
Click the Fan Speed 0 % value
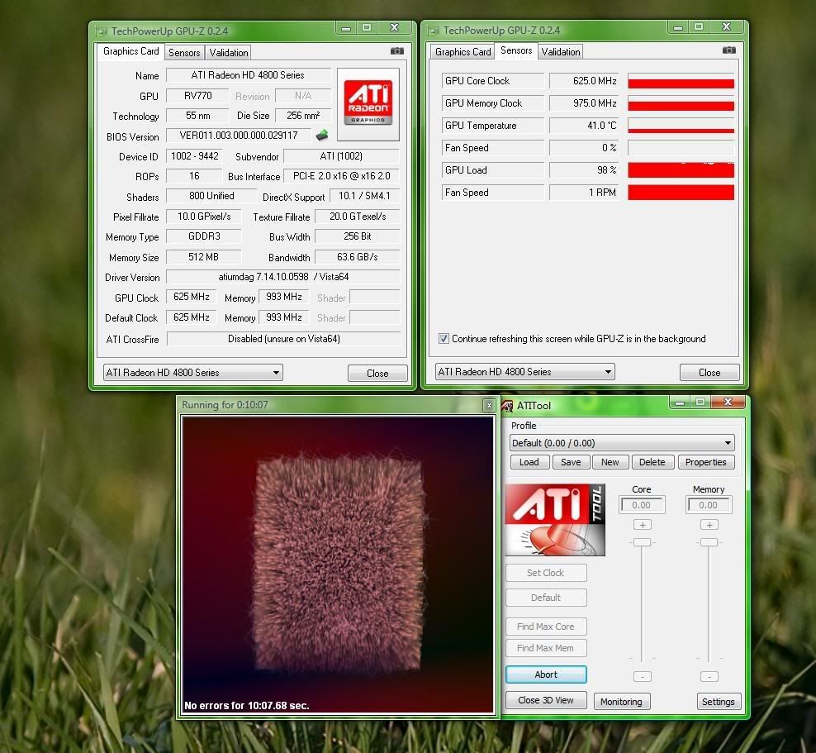coord(584,148)
